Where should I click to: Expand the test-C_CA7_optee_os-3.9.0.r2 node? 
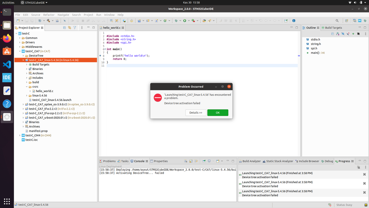pyautogui.click(x=23, y=104)
